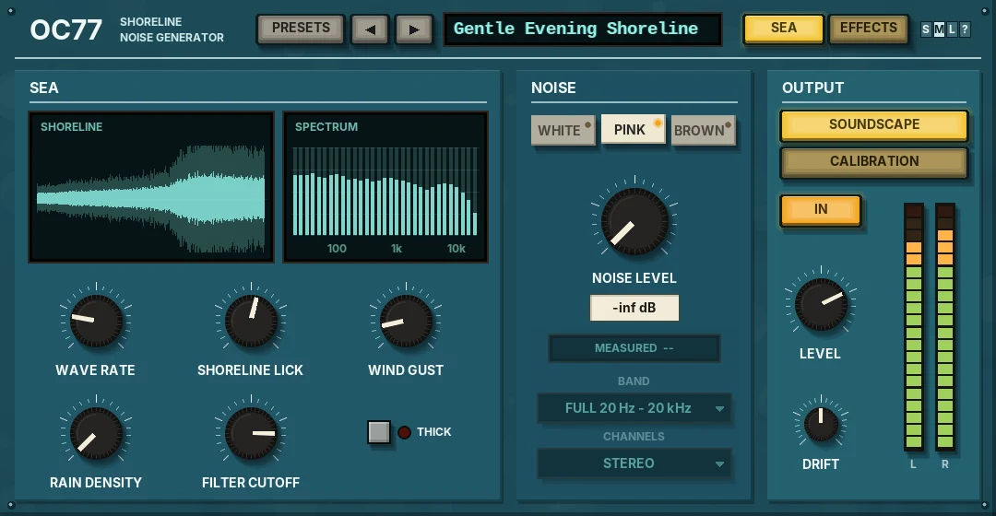Click the NOISE section heading
The width and height of the screenshot is (996, 516).
tap(553, 88)
